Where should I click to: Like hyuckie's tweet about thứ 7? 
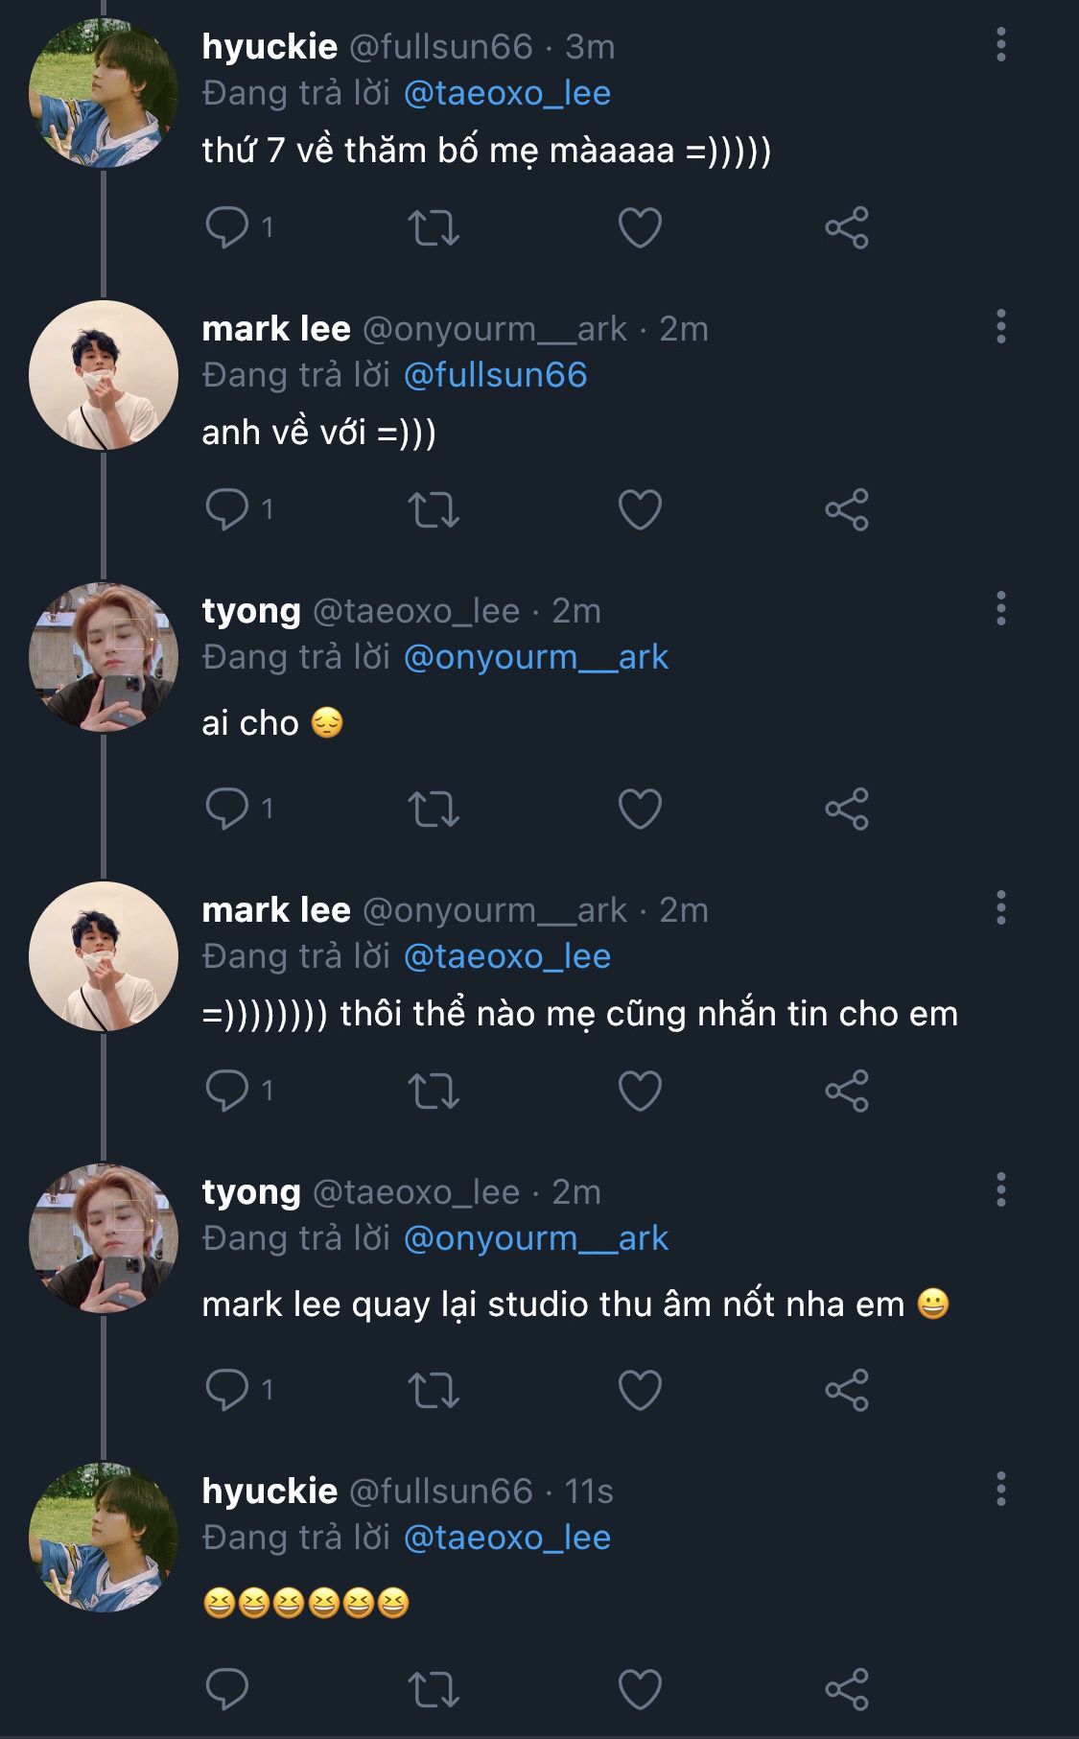640,227
